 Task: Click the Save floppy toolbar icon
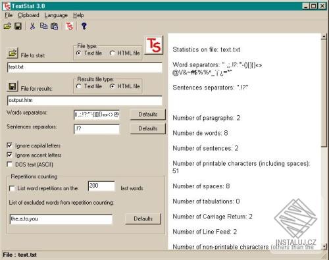18,26
